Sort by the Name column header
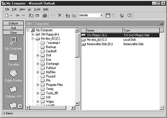Image resolution: width=167 pixels, height=118 pixels. click(104, 30)
